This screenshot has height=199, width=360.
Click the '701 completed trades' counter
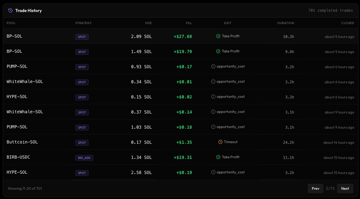(x=331, y=10)
